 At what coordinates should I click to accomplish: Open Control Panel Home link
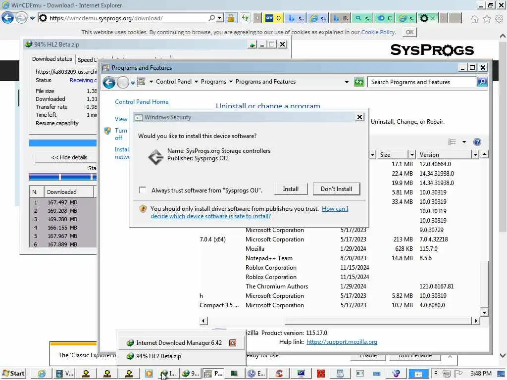coord(142,102)
